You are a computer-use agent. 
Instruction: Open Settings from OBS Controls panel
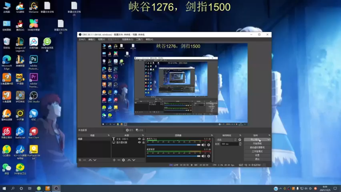coord(257,155)
